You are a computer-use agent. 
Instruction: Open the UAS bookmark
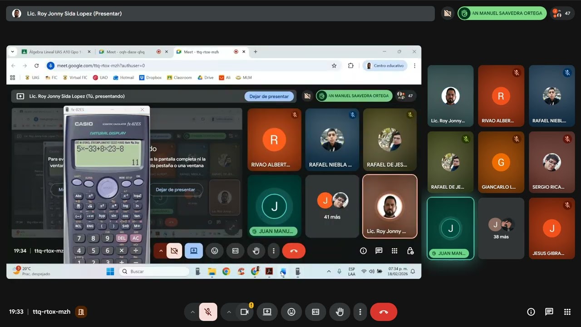coord(32,78)
